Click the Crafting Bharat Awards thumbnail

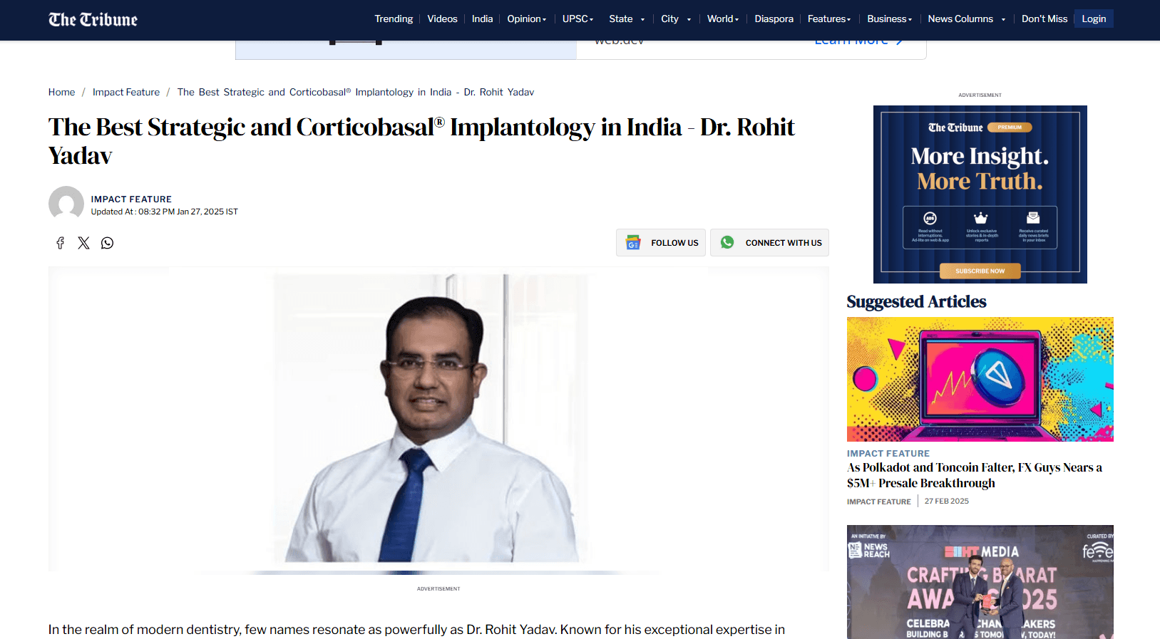[x=980, y=582]
